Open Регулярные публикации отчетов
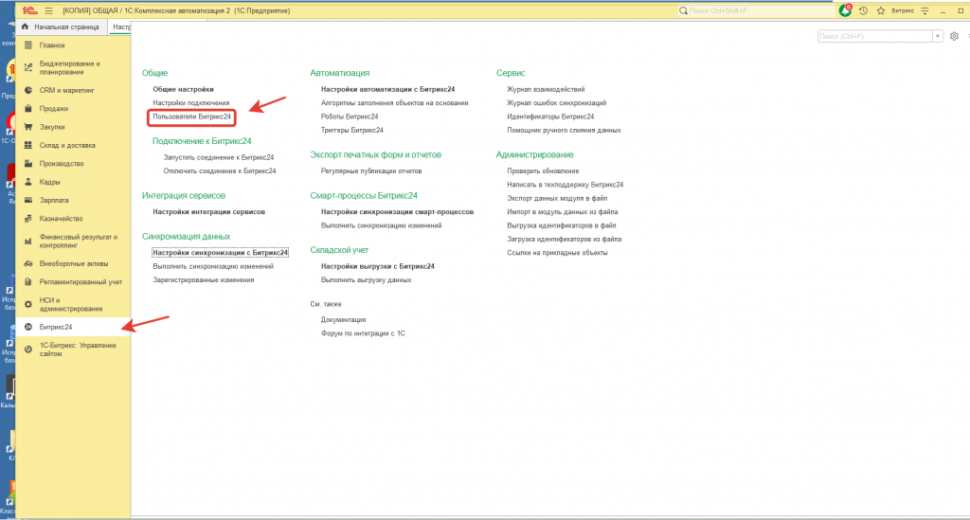The width and height of the screenshot is (970, 520). tap(371, 170)
